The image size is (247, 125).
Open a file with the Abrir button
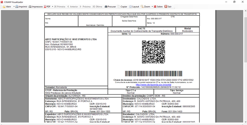7,7
